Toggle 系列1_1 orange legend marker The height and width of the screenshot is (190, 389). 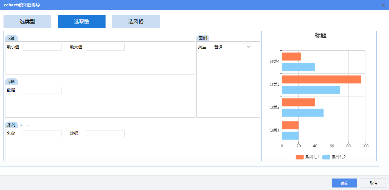pyautogui.click(x=299, y=157)
